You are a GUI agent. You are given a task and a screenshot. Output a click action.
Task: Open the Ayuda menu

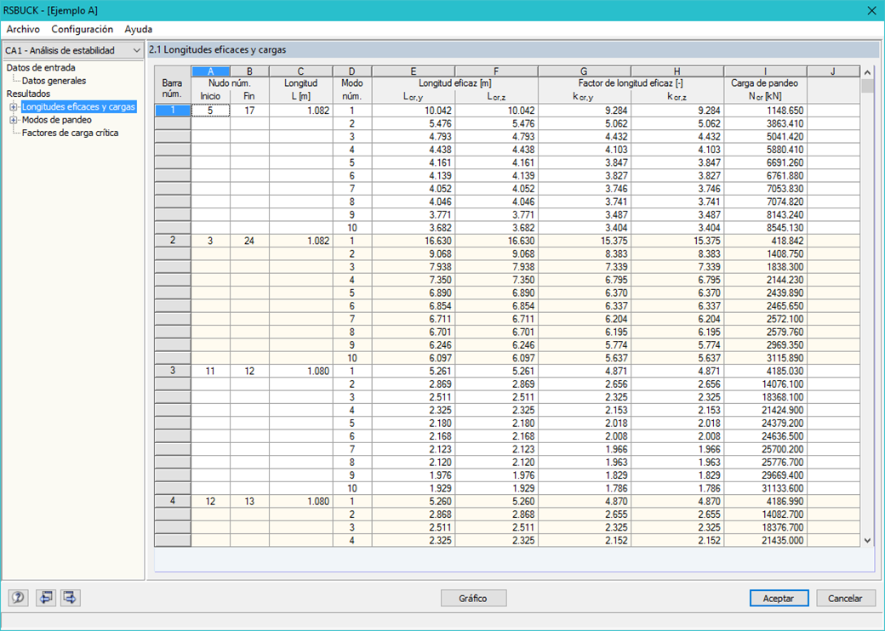[x=138, y=29]
